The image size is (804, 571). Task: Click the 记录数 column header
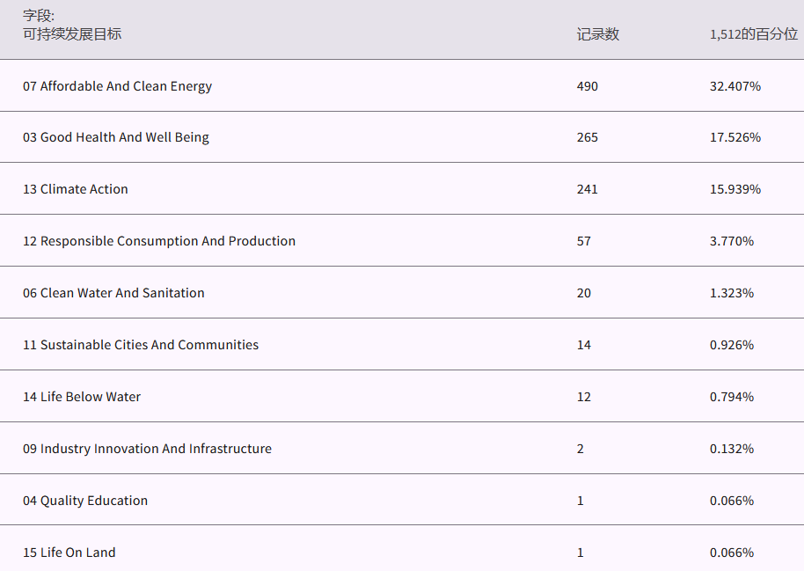[x=597, y=34]
